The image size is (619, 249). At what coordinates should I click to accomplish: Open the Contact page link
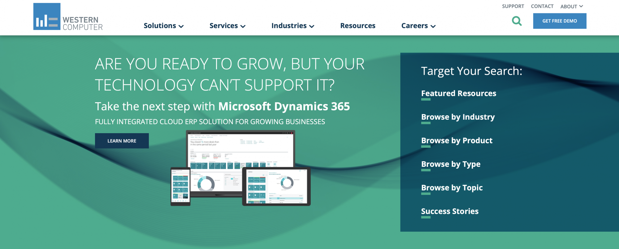542,6
